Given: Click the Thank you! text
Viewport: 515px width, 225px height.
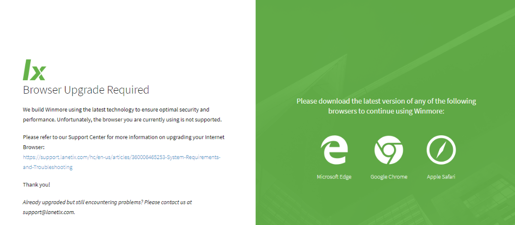Looking at the screenshot, I should 37,184.
